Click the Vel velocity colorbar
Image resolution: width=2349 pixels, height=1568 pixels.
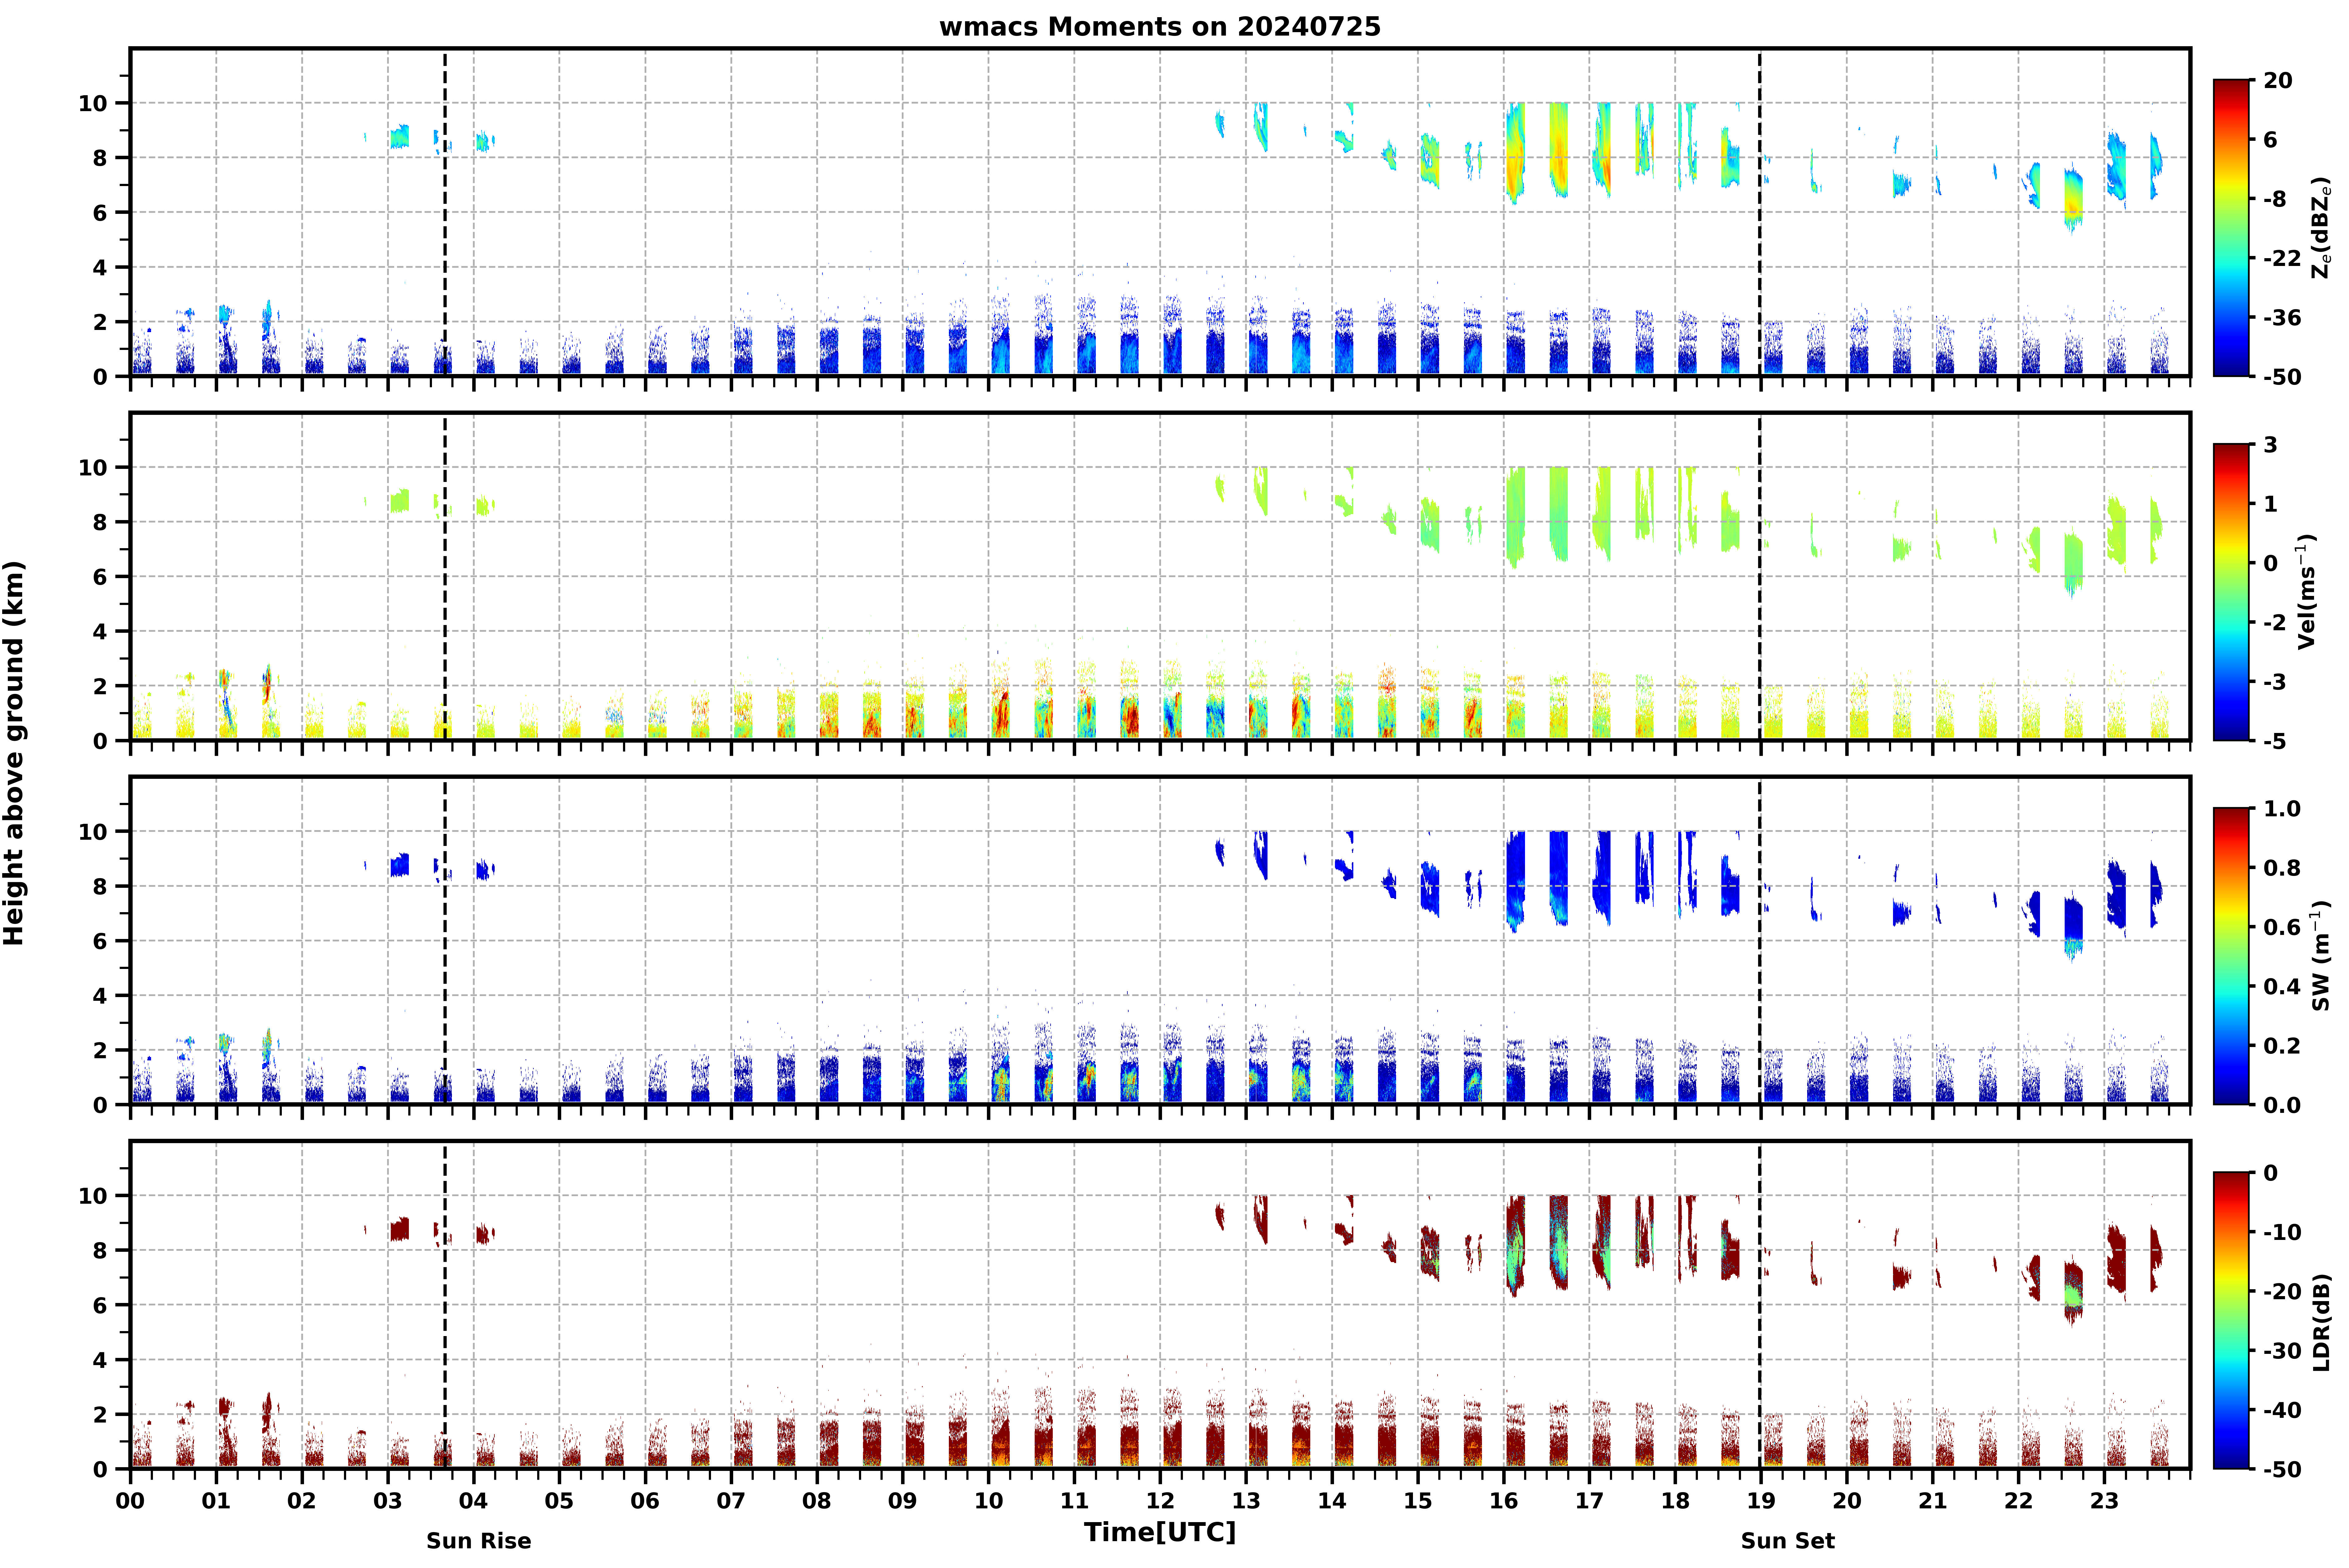tap(2231, 592)
